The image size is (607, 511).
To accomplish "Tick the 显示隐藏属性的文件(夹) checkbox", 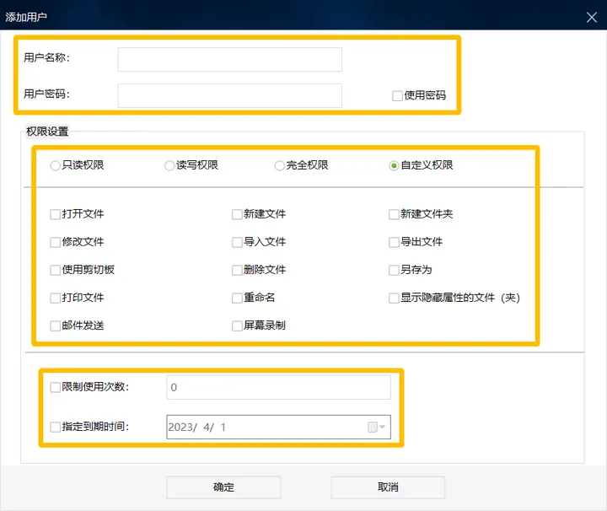I will 394,298.
